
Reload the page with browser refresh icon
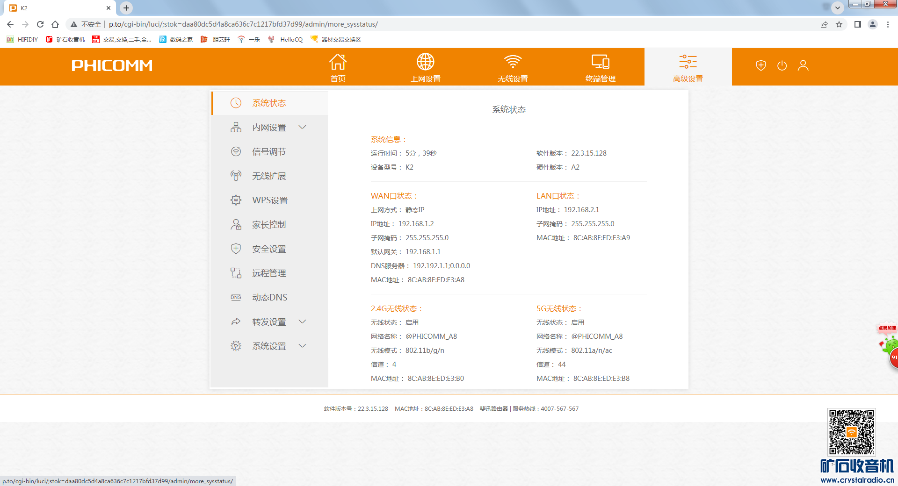pos(40,24)
